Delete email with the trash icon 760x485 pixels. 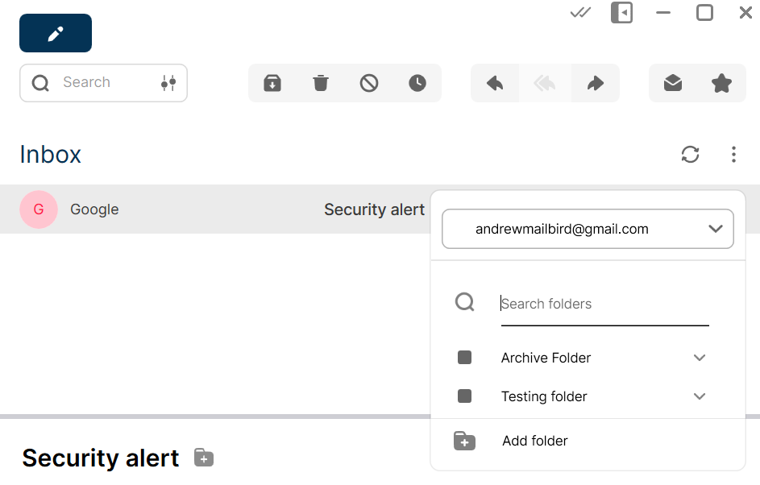(x=321, y=83)
